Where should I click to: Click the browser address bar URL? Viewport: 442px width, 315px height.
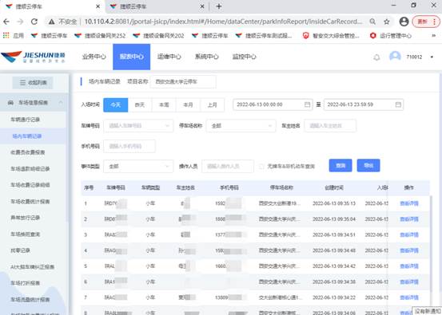pos(223,22)
